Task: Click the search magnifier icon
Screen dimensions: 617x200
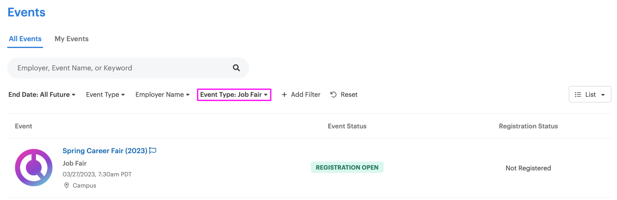Action: coord(236,68)
